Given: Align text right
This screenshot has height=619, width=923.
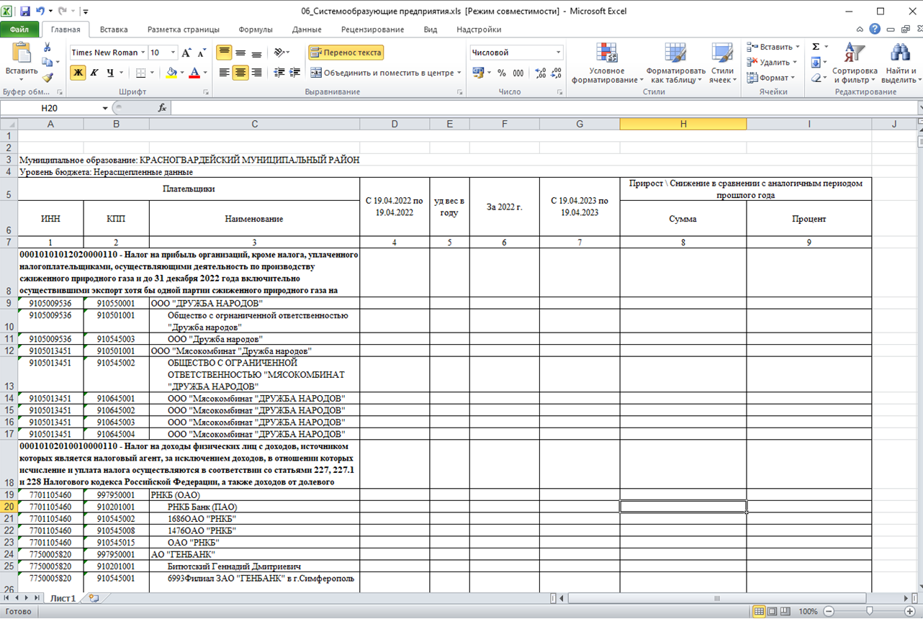Looking at the screenshot, I should 256,73.
